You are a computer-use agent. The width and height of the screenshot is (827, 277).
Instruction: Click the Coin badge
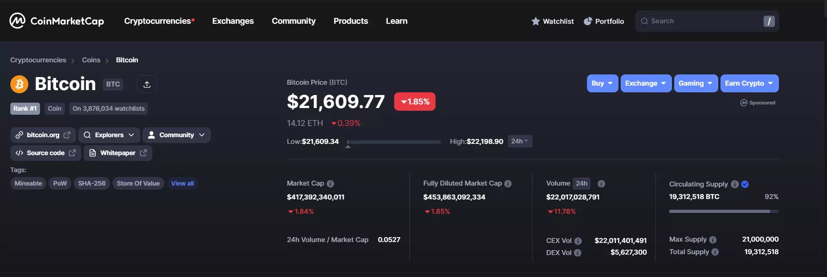pyautogui.click(x=54, y=108)
